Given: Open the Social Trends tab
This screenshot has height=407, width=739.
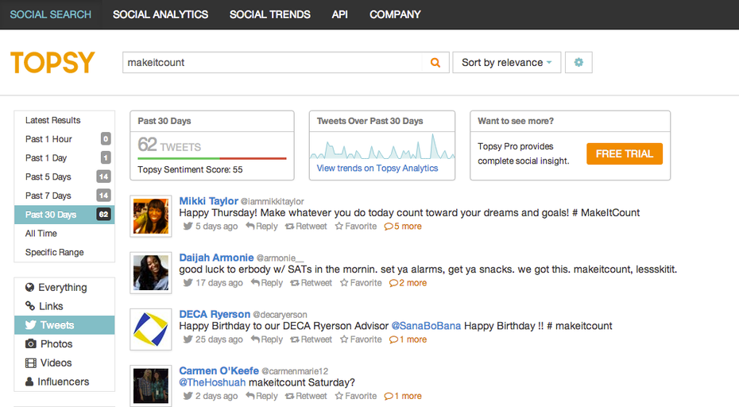Looking at the screenshot, I should tap(270, 14).
